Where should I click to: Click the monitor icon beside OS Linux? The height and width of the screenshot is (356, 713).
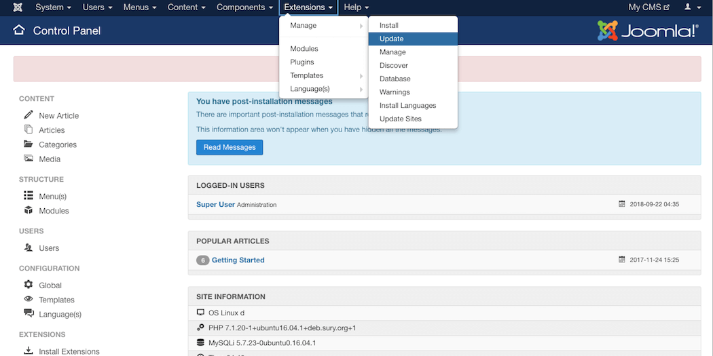coord(200,313)
